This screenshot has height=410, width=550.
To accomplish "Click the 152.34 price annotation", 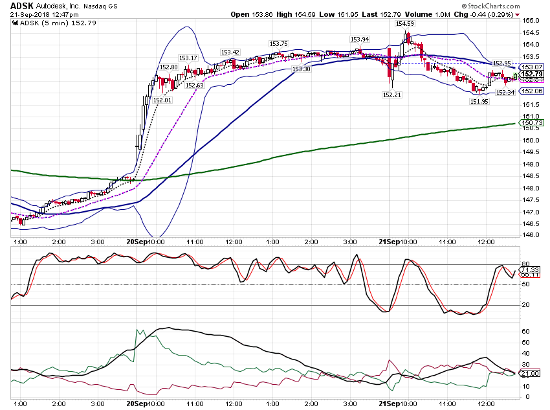I will [505, 93].
